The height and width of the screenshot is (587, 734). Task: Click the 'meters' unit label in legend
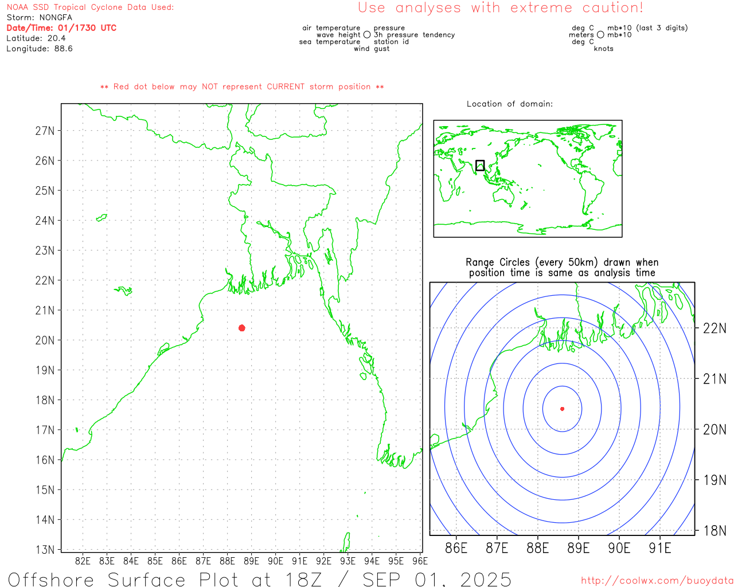coord(581,35)
